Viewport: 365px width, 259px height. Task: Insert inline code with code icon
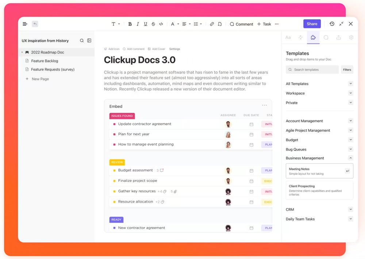point(161,24)
